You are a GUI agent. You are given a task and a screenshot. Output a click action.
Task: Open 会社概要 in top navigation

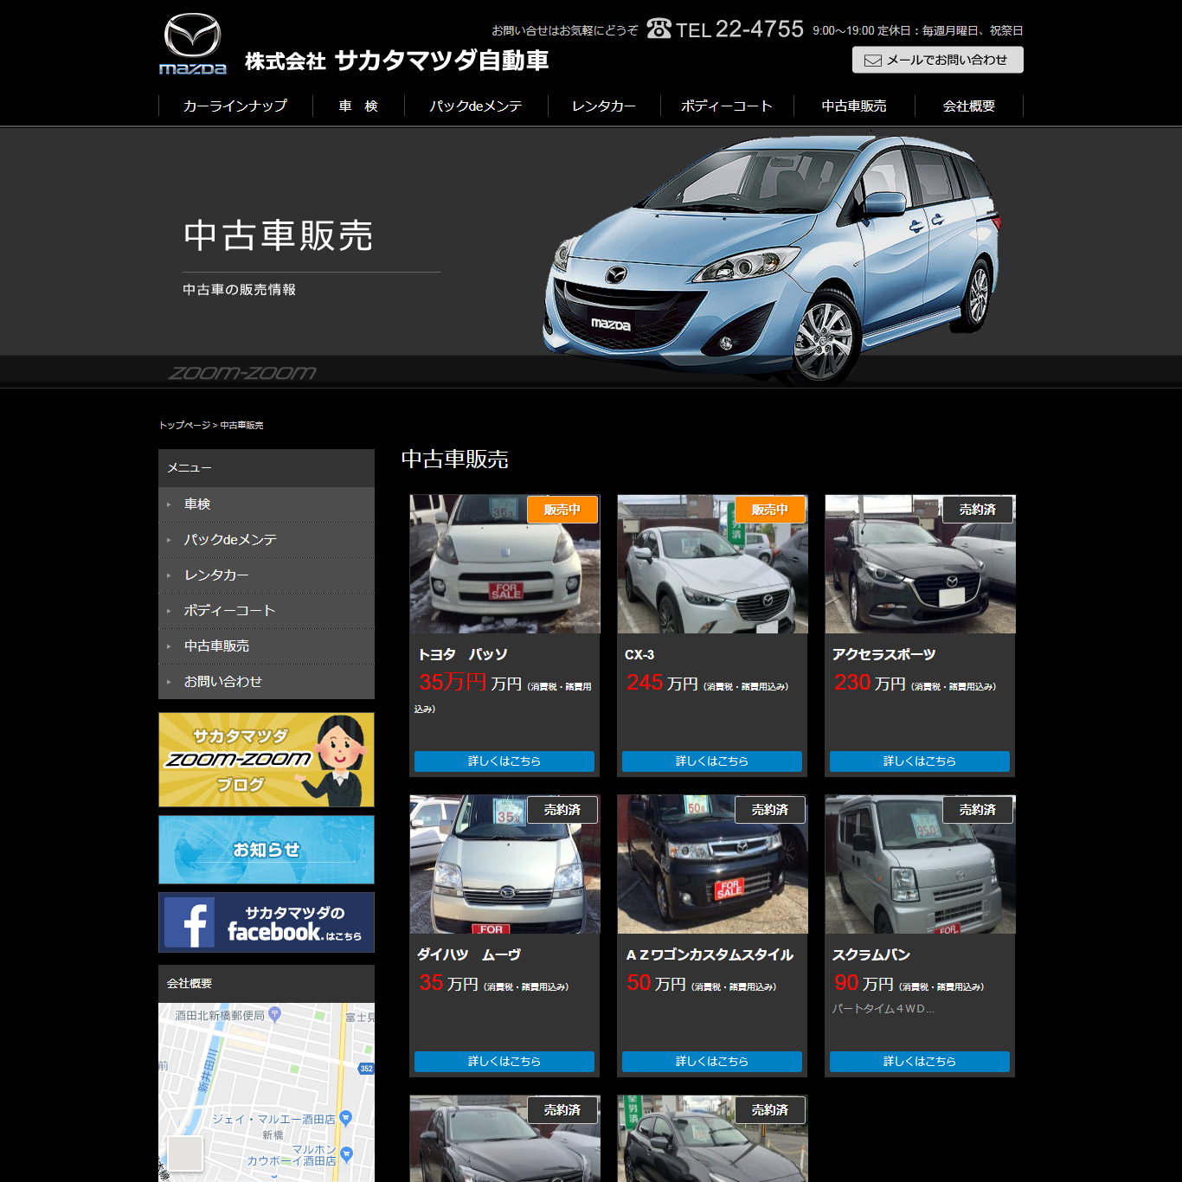pos(969,106)
